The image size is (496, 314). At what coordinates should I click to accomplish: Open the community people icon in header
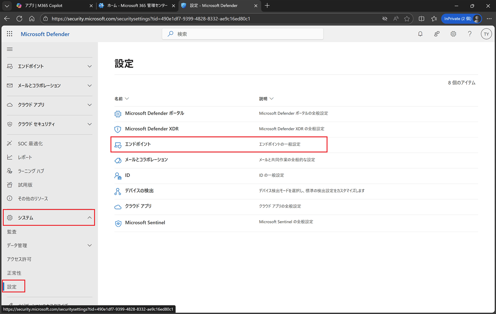[437, 34]
